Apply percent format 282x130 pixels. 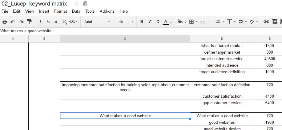[48, 22]
